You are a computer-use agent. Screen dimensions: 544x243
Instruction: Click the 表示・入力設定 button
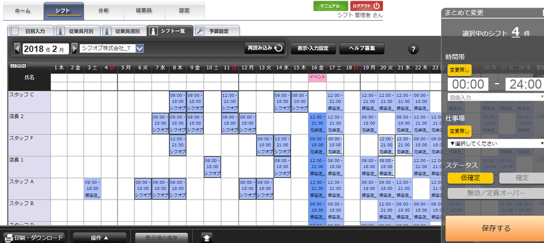pyautogui.click(x=313, y=48)
